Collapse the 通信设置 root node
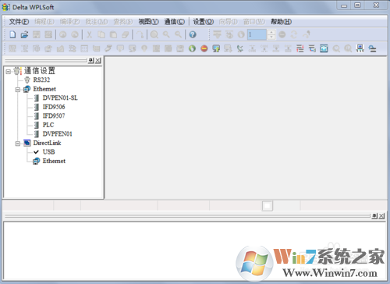 pyautogui.click(x=9, y=71)
